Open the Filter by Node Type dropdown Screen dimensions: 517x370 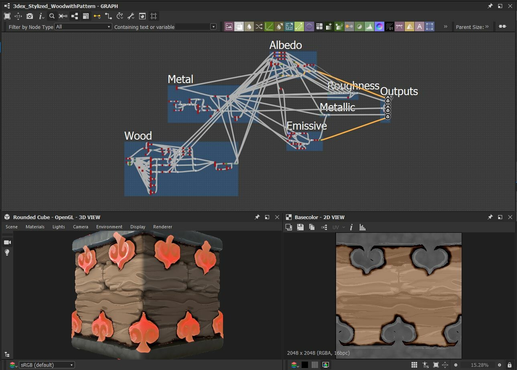tap(82, 26)
